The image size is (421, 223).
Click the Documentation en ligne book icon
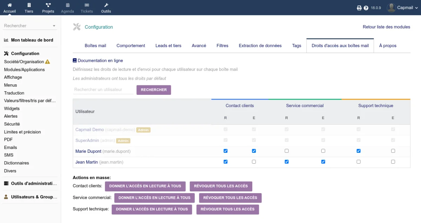[75, 60]
